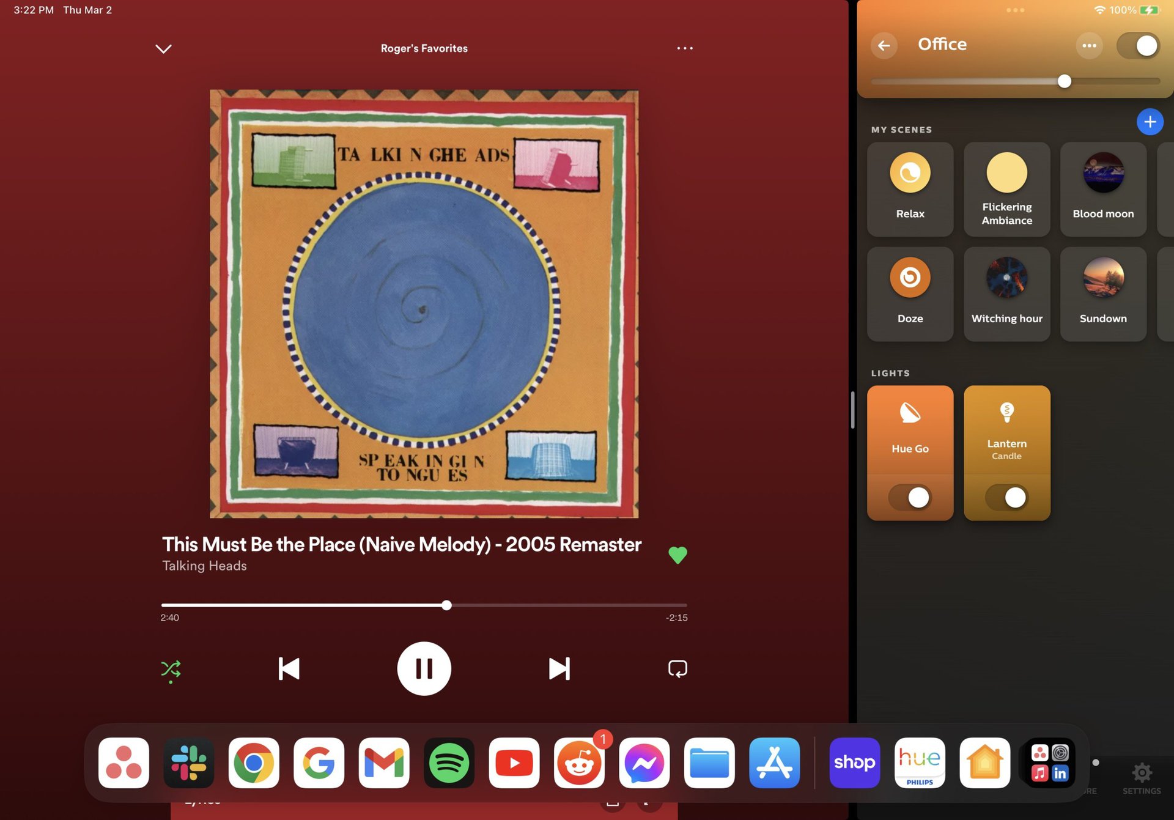Pause the current Spotify track
The height and width of the screenshot is (820, 1174).
pos(424,668)
